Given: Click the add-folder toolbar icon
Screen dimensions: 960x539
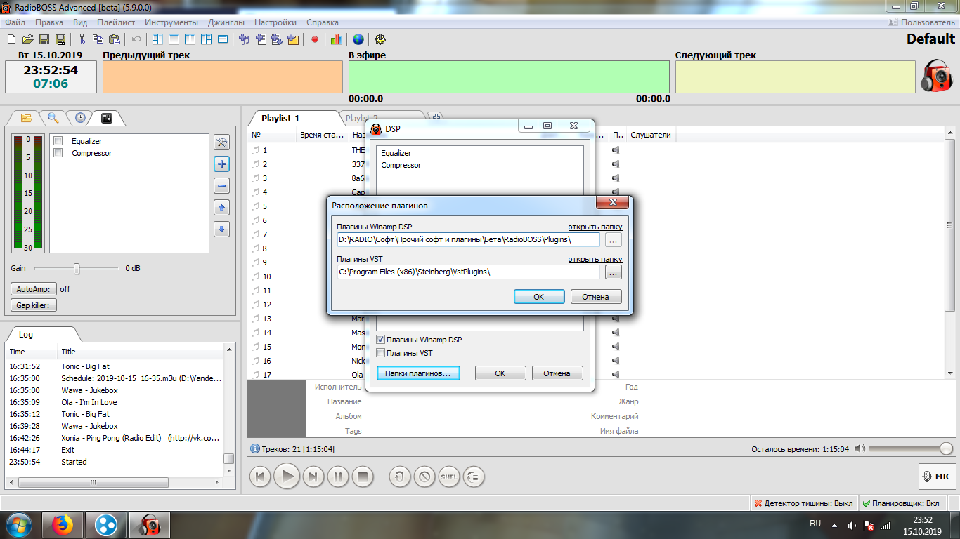Looking at the screenshot, I should tap(293, 39).
